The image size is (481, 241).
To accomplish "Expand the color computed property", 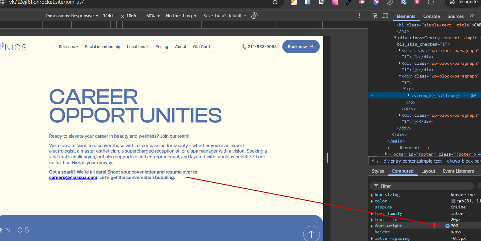I will [372, 201].
